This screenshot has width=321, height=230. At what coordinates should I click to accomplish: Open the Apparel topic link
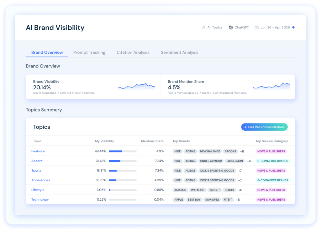(37, 161)
